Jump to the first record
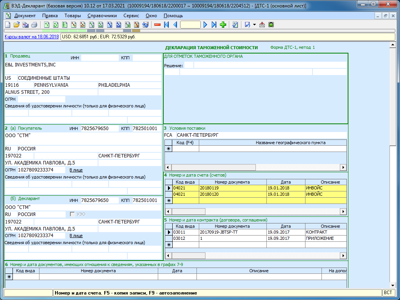The height and width of the screenshot is (300, 400). click(x=166, y=25)
